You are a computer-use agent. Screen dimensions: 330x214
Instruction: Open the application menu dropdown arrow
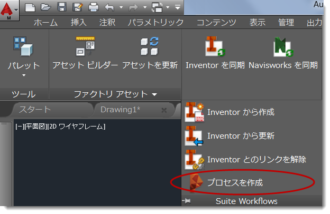16,10
